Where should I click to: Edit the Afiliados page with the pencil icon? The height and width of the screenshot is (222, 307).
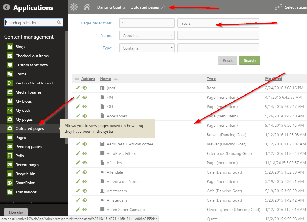78,163
